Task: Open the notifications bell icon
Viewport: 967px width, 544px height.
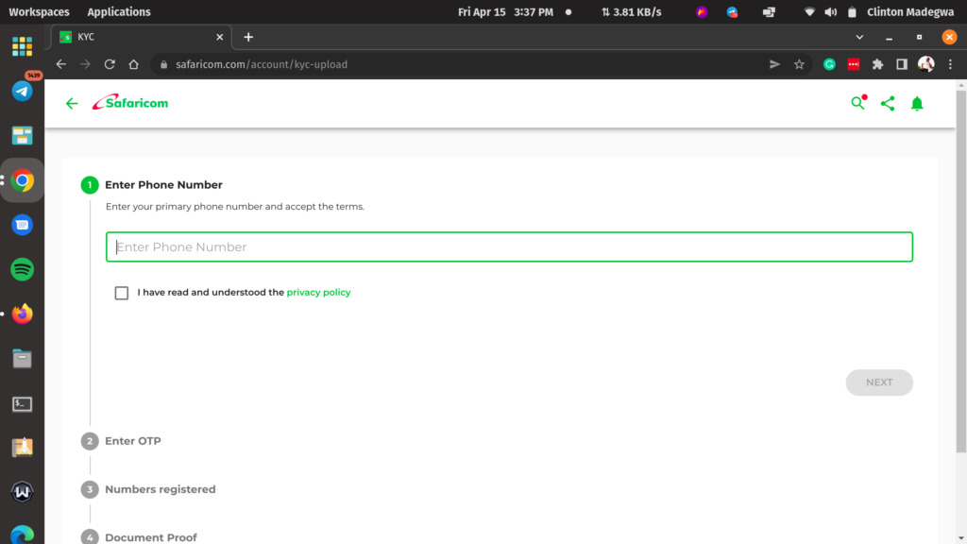Action: pyautogui.click(x=917, y=104)
